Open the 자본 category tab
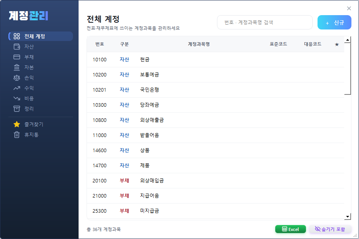359x239 pixels. [41, 67]
